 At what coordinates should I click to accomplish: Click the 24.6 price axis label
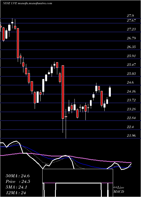[130, 82]
